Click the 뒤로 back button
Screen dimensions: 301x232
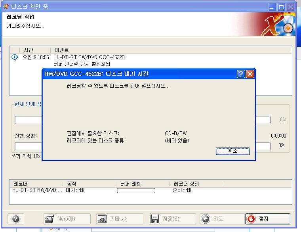tap(222, 219)
